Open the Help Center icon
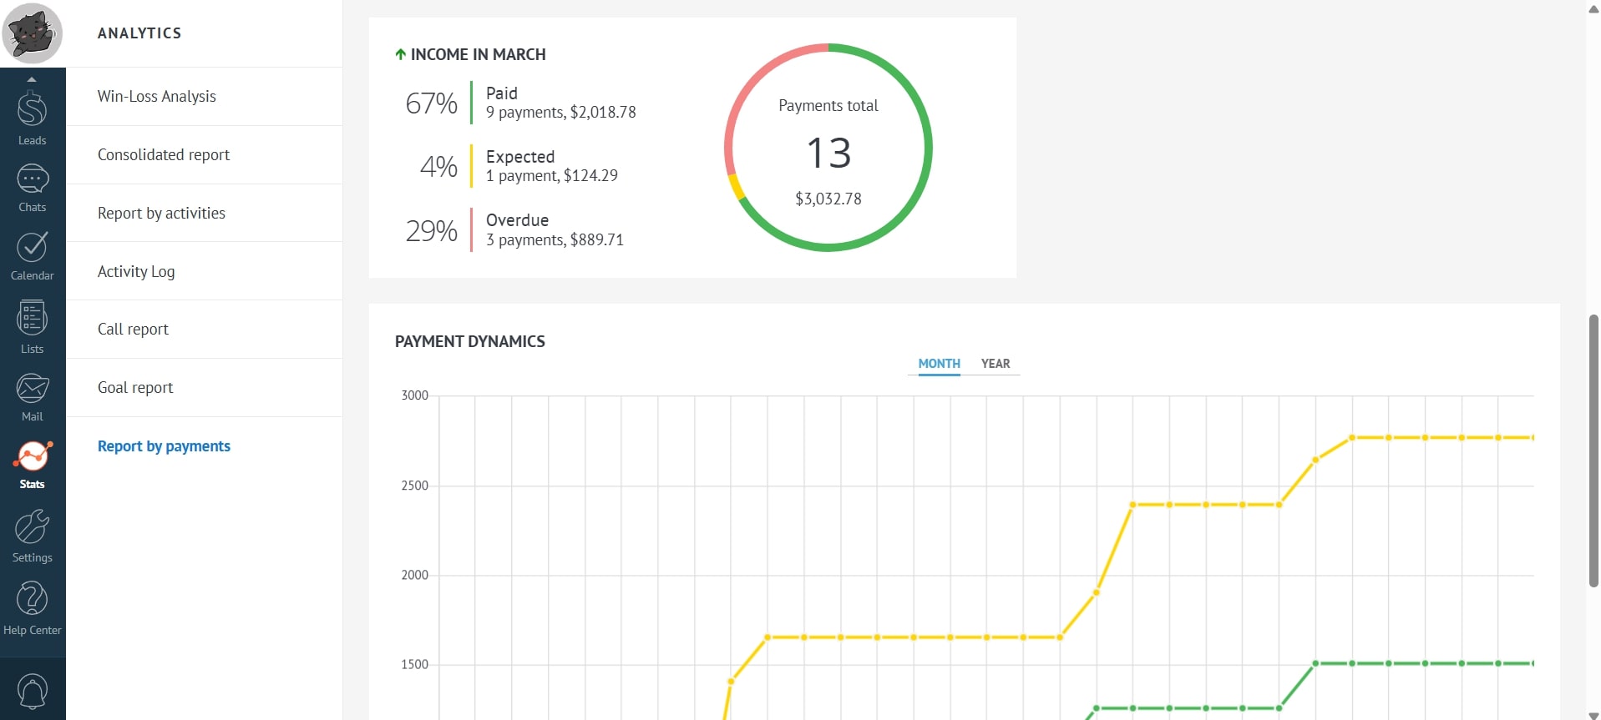The height and width of the screenshot is (720, 1601). tap(32, 600)
